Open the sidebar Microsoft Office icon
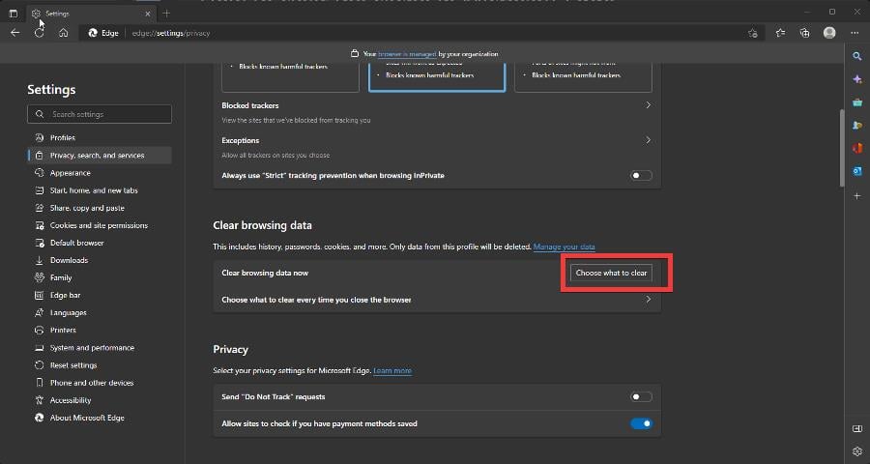This screenshot has width=870, height=464. pos(857,148)
